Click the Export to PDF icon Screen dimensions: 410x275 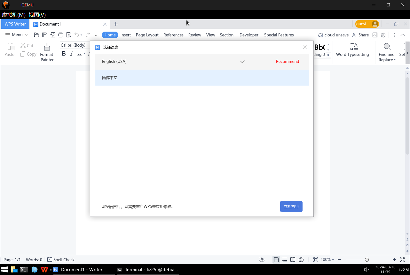tap(53, 35)
